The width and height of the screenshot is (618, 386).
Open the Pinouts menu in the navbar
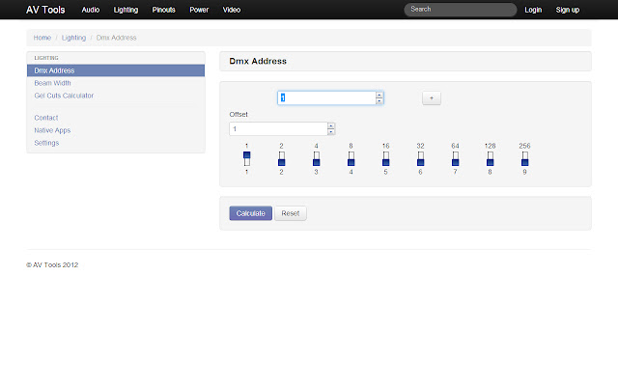(164, 10)
